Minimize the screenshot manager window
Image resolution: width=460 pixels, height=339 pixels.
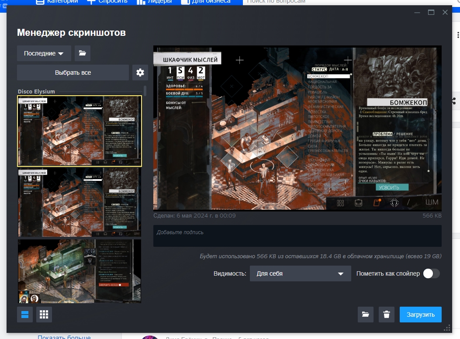[417, 12]
